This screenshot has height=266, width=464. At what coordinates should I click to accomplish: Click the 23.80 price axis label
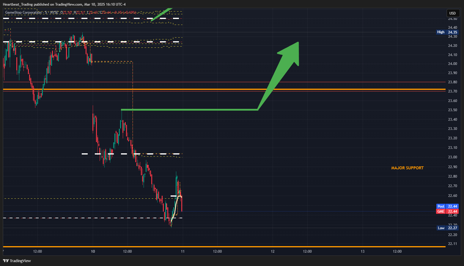[452, 82]
